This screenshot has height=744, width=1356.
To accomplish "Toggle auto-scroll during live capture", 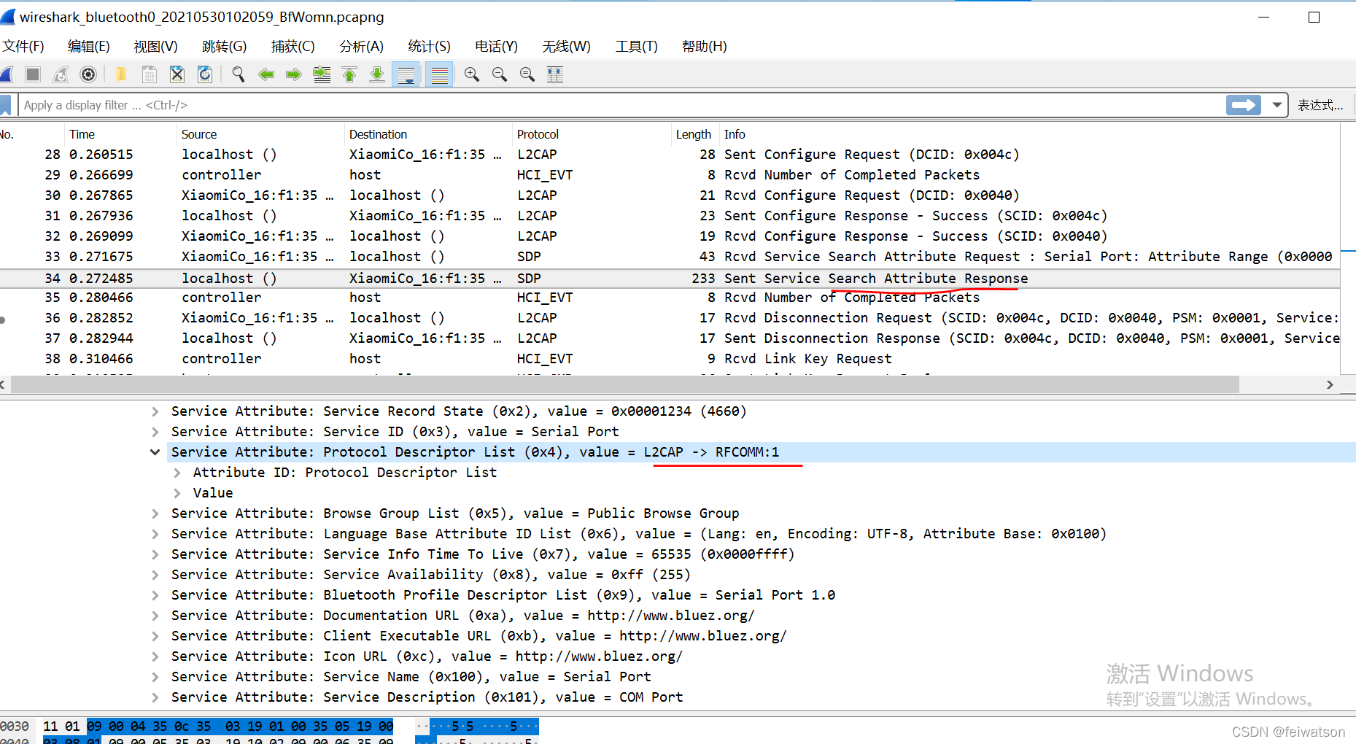I will click(x=406, y=74).
